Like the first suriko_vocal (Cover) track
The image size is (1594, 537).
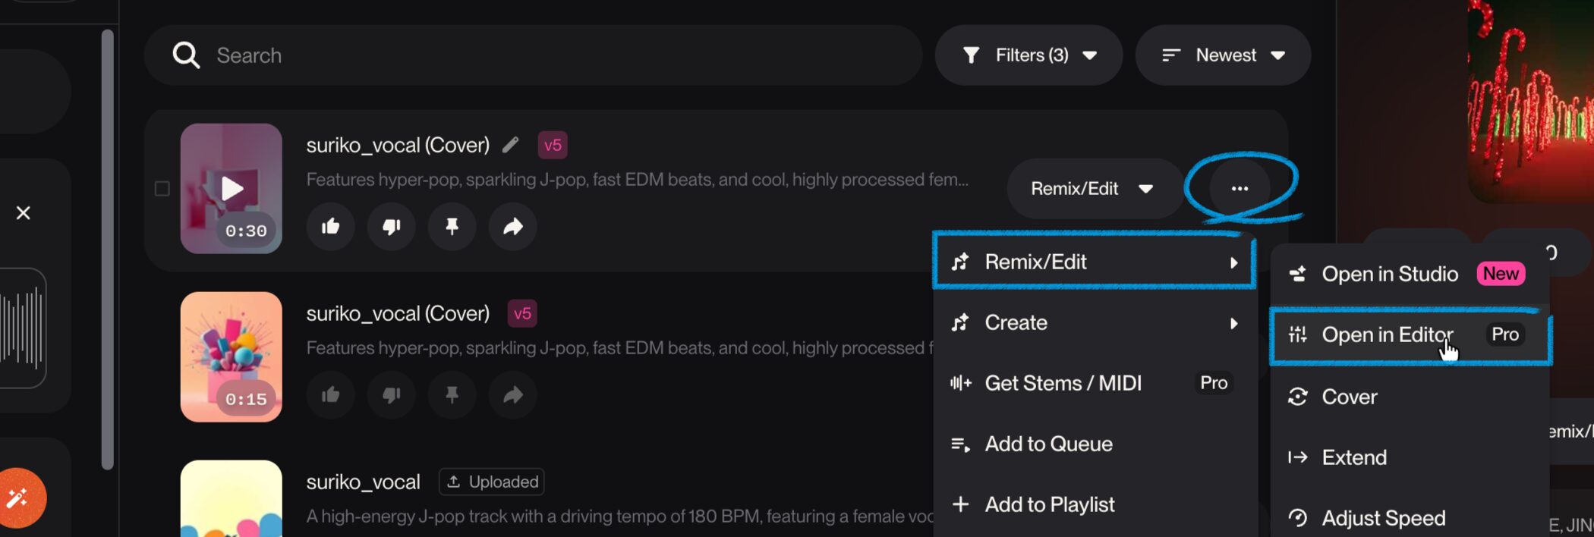click(330, 226)
